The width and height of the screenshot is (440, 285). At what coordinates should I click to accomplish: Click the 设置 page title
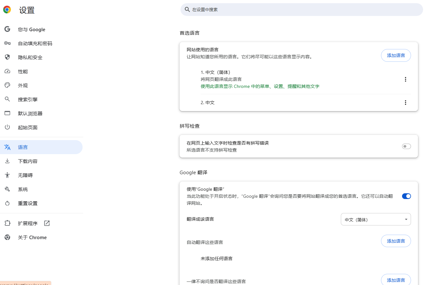(x=27, y=10)
